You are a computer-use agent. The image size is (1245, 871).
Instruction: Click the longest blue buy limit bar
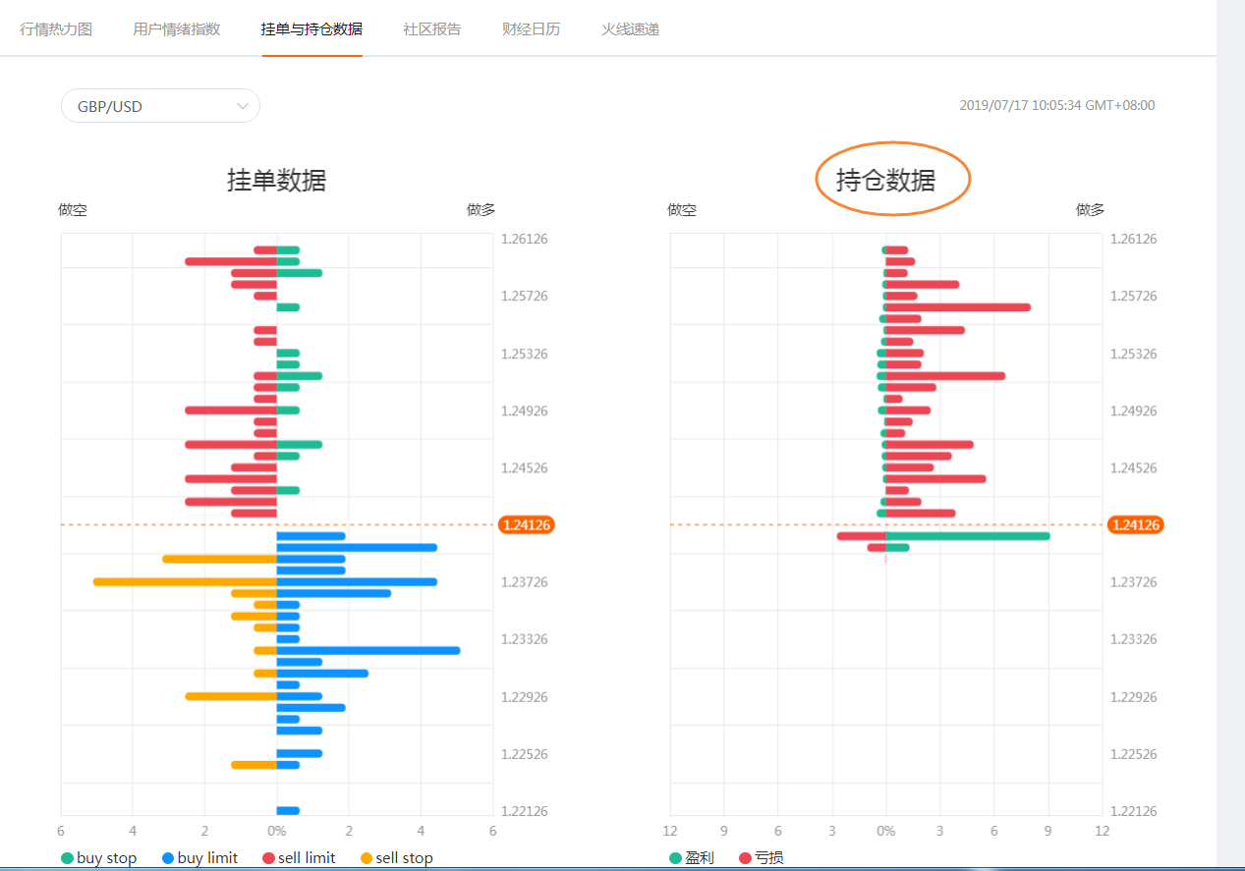click(368, 651)
